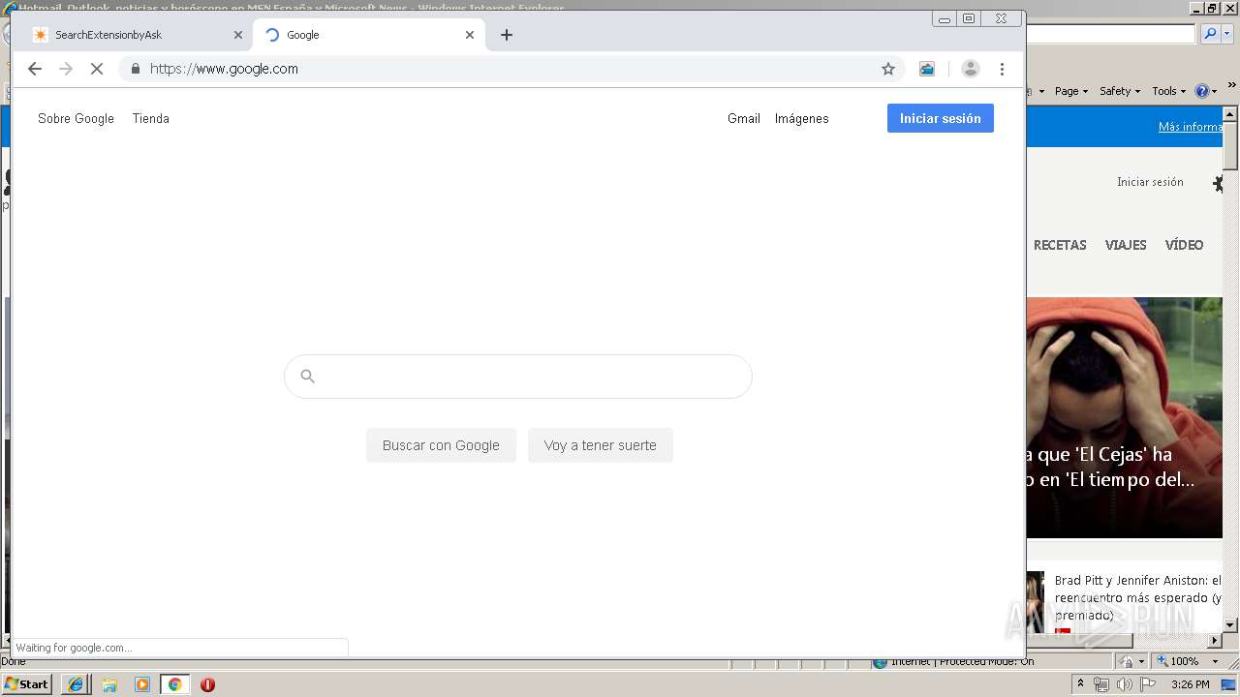The image size is (1240, 697).
Task: Switch to the Google tab
Action: (368, 35)
